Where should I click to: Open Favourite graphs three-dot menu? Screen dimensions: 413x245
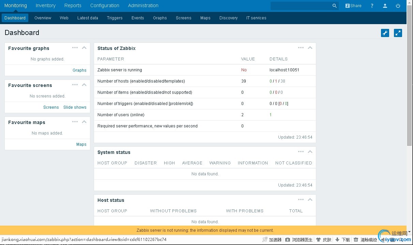75,48
